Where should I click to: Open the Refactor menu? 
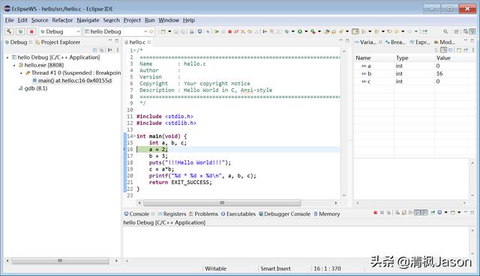62,20
